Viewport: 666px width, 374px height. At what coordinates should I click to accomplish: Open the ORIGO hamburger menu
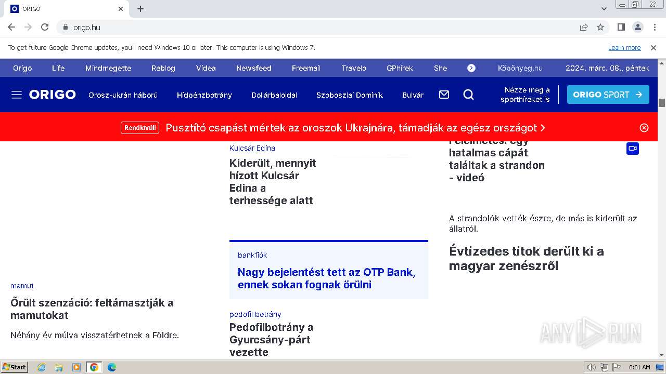click(x=17, y=95)
